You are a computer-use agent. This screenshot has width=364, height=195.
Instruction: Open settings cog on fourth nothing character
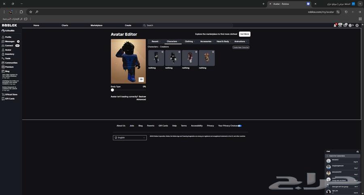tap(213, 52)
